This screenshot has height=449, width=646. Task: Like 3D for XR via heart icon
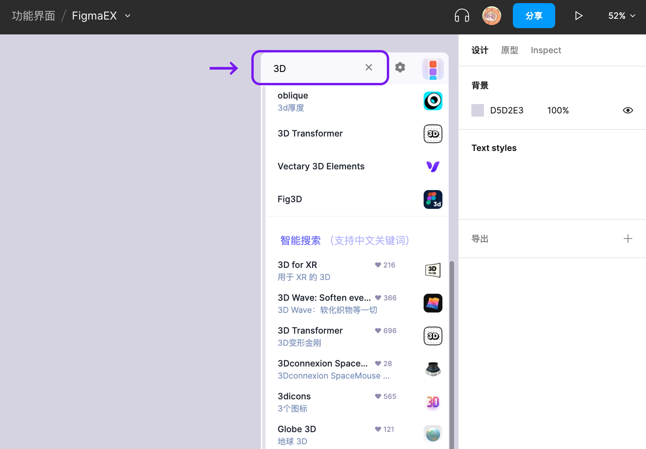tap(378, 265)
